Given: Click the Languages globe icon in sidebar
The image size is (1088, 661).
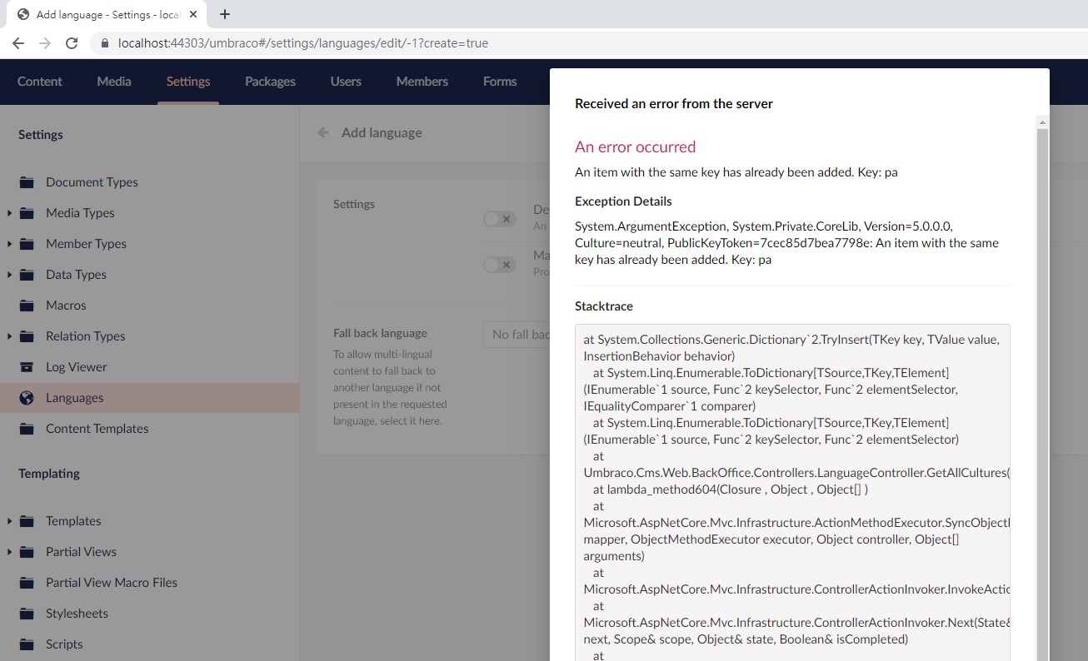Looking at the screenshot, I should (x=27, y=398).
